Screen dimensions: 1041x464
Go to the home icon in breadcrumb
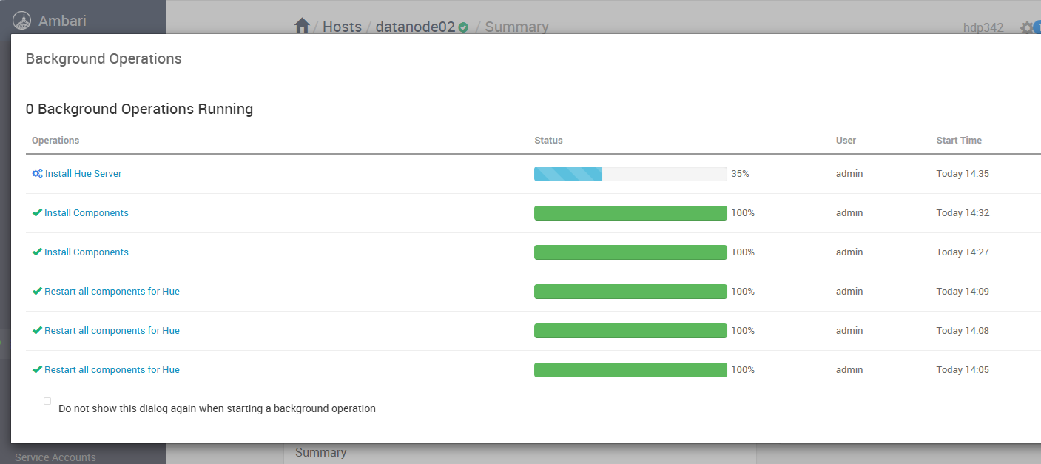pyautogui.click(x=302, y=26)
